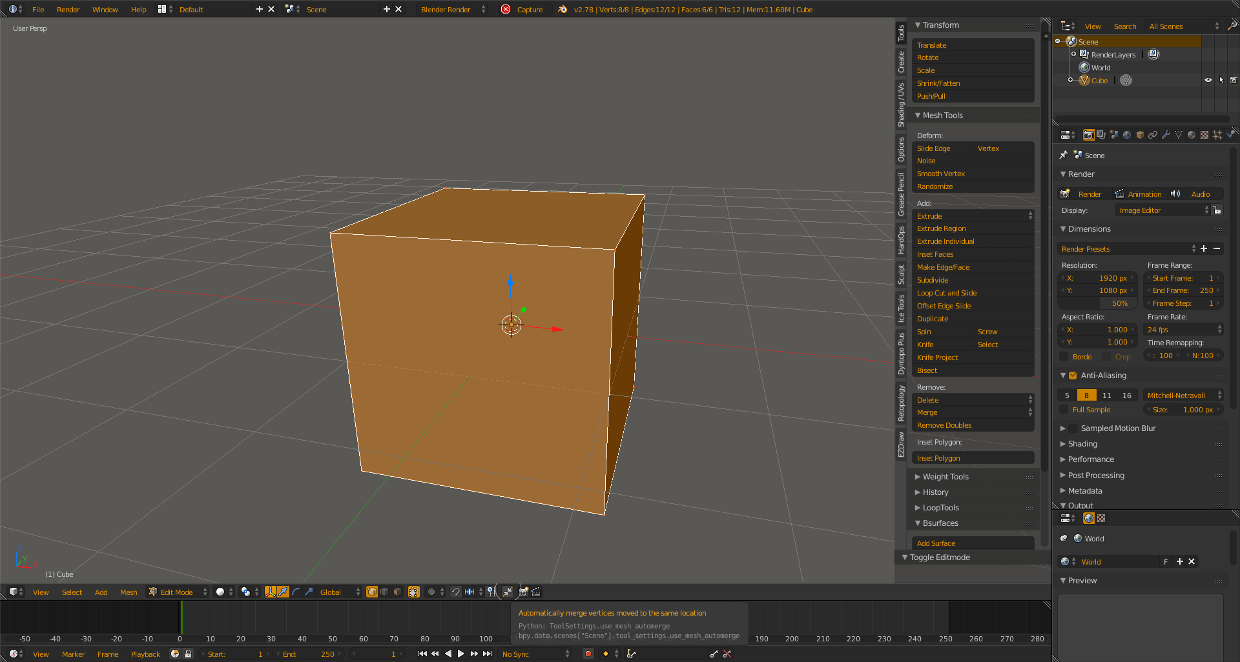Select the Texture checkered icon

coord(1205,135)
